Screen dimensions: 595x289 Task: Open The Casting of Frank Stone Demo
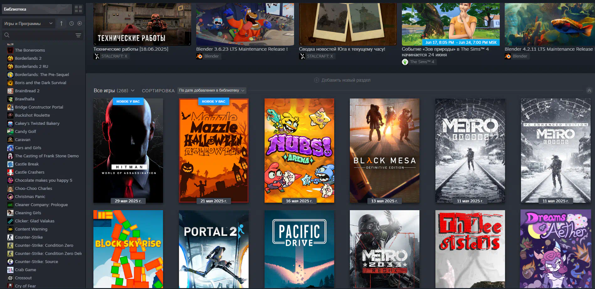pyautogui.click(x=47, y=156)
